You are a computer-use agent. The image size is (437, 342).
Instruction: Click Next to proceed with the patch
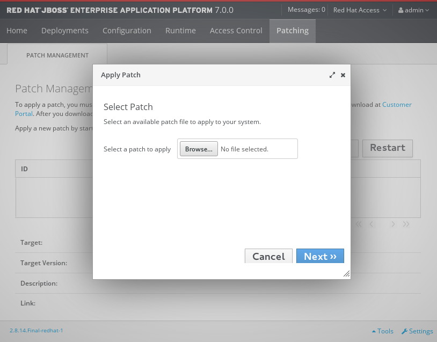click(320, 256)
